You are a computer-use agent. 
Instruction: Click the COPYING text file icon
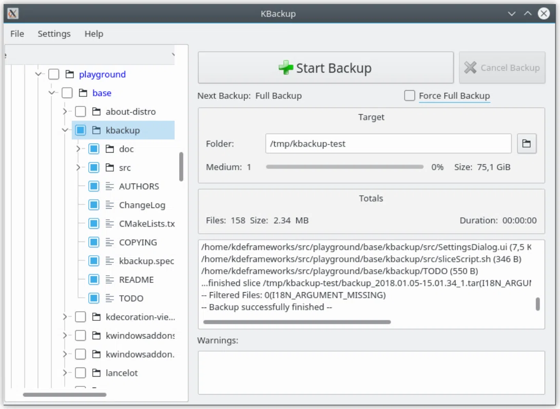[x=110, y=242]
